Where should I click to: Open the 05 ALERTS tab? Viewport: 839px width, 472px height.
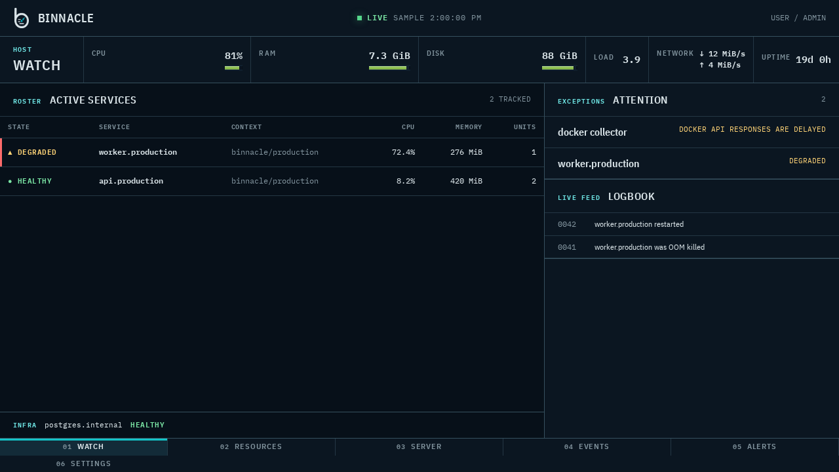pos(754,447)
